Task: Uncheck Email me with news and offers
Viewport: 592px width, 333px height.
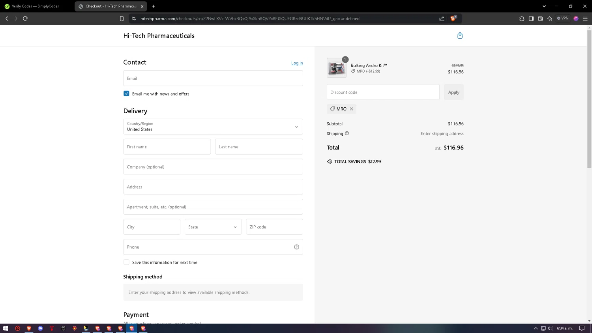Action: point(126,94)
